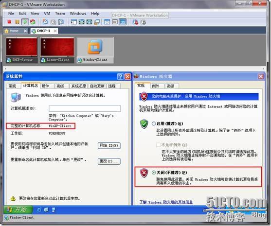Viewport: 271px width, 226px height.
Task: Click the replay last recording icon
Action: click(x=143, y=22)
